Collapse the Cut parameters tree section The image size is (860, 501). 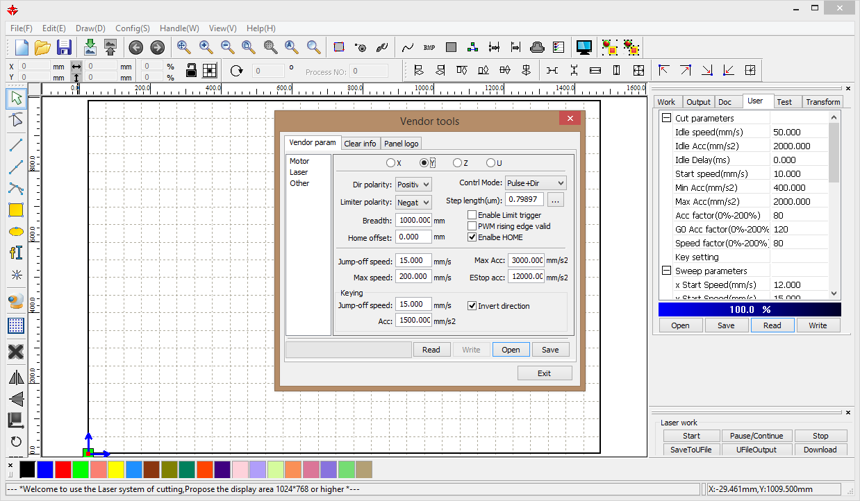tap(666, 118)
